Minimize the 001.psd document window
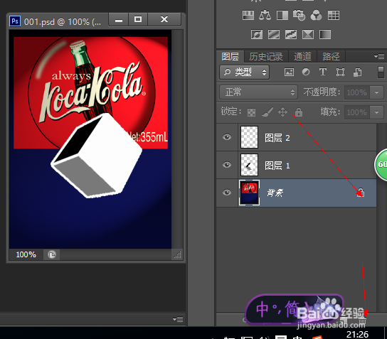Viewport: 387px width, 339px height. (x=119, y=19)
